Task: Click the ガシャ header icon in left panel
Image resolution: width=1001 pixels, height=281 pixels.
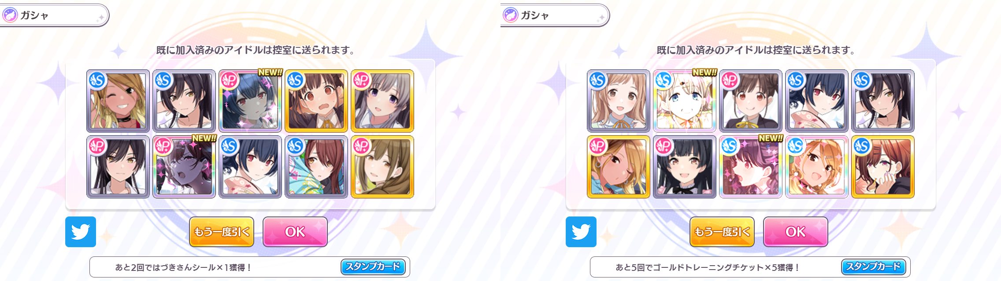Action: tap(10, 15)
